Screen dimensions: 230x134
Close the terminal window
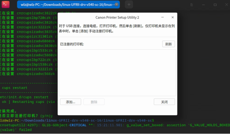(226, 5)
